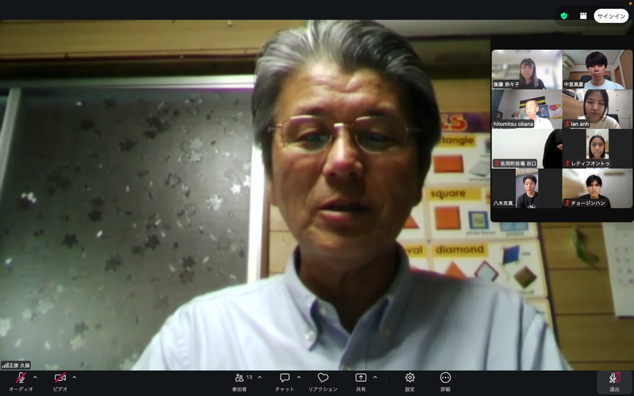Image resolution: width=634 pixels, height=396 pixels.
Task: Open the participants panel
Action: point(239,378)
